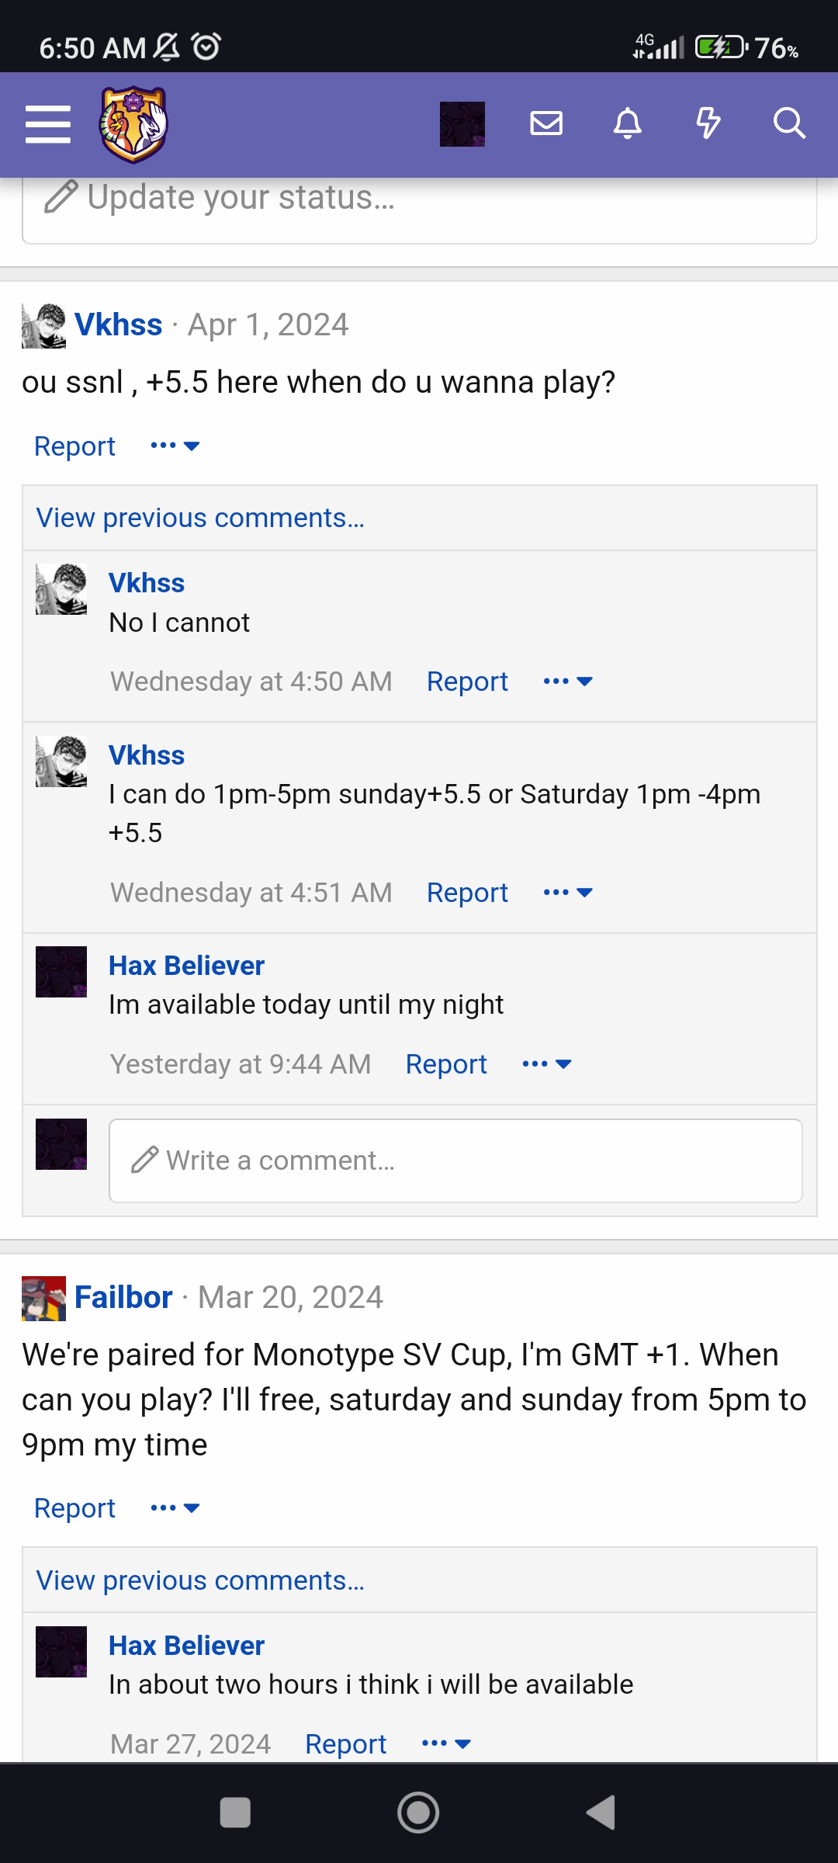The image size is (838, 1863).
Task: View previous comments on Vkhss's post
Action: [x=200, y=518]
